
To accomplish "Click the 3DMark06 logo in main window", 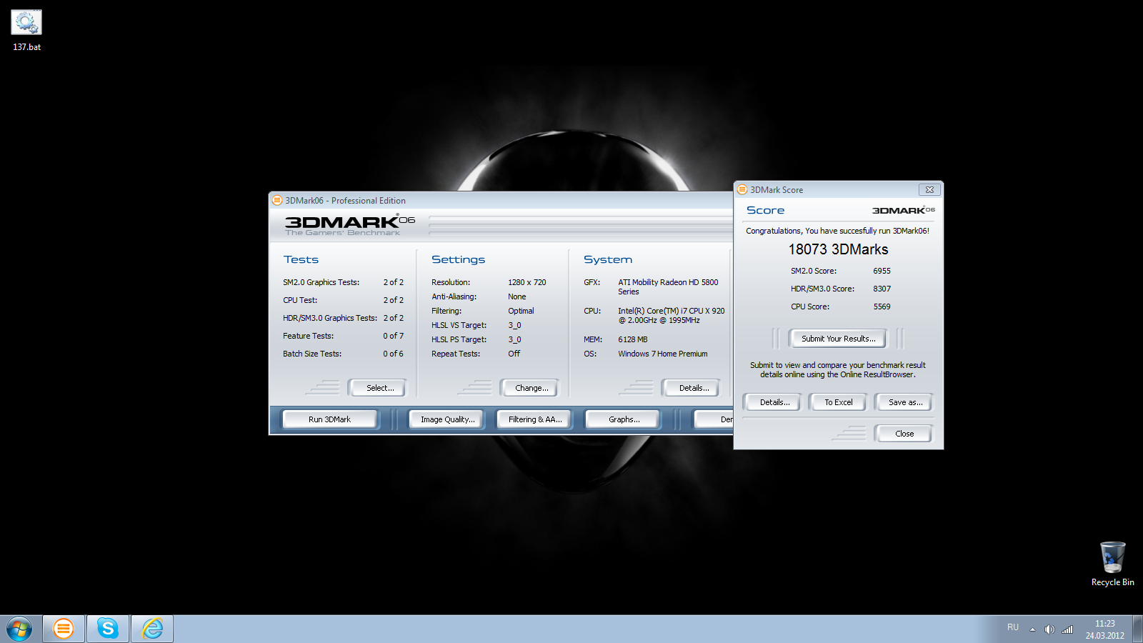I will (x=349, y=224).
